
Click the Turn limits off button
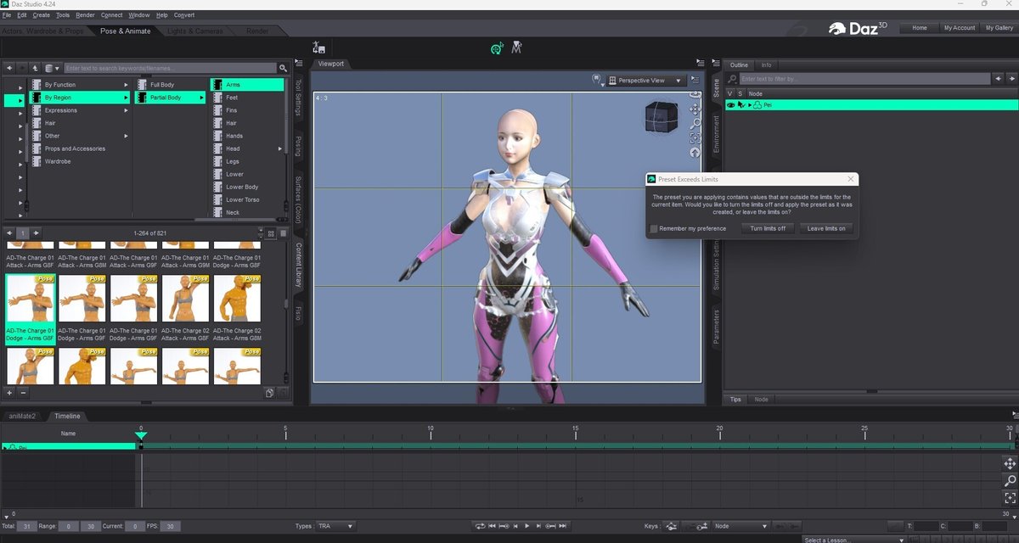(768, 228)
